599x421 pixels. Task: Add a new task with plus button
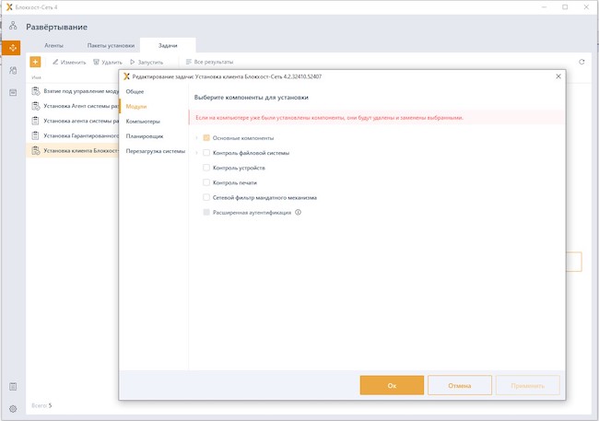tap(35, 62)
